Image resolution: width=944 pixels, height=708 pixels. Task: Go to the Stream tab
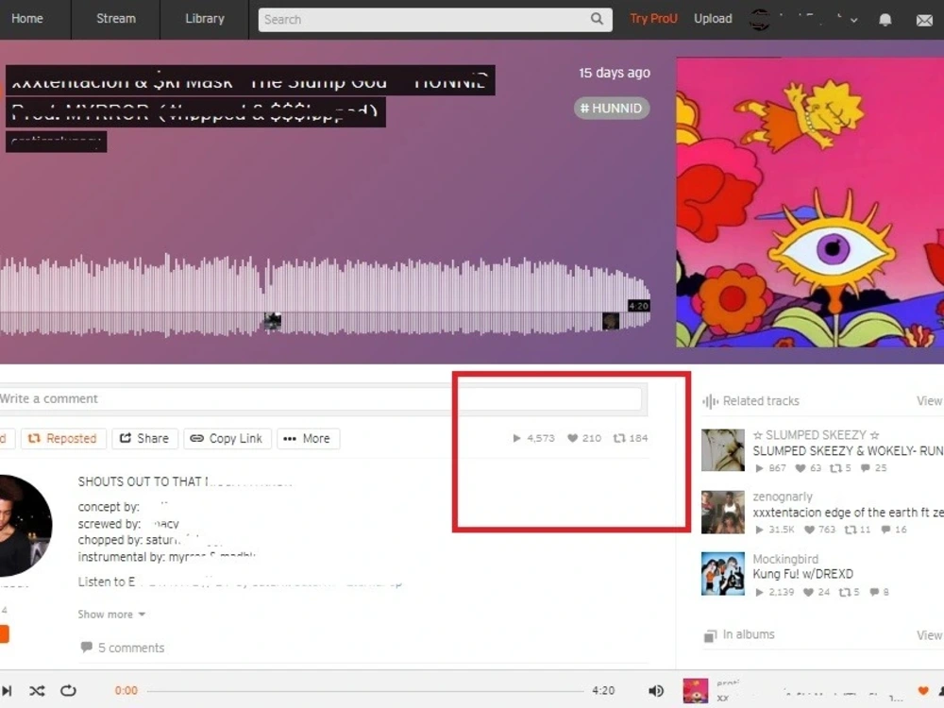[115, 19]
